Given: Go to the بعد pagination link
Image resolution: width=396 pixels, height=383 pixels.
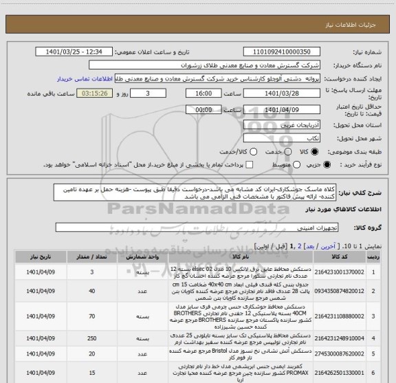Looking at the screenshot, I should [x=310, y=246].
